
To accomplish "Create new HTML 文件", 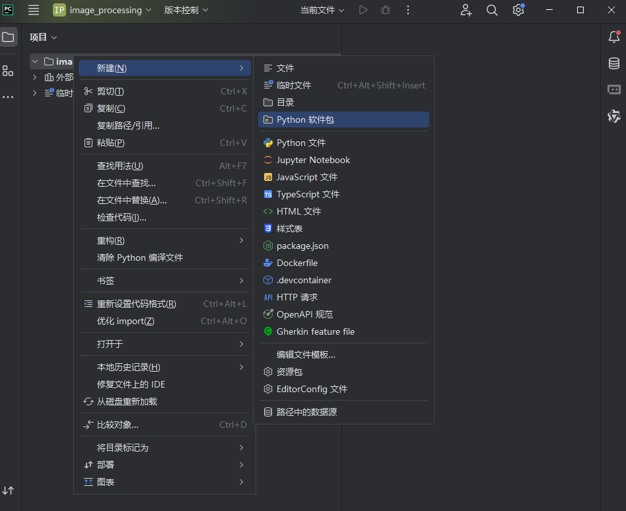I will (x=344, y=211).
